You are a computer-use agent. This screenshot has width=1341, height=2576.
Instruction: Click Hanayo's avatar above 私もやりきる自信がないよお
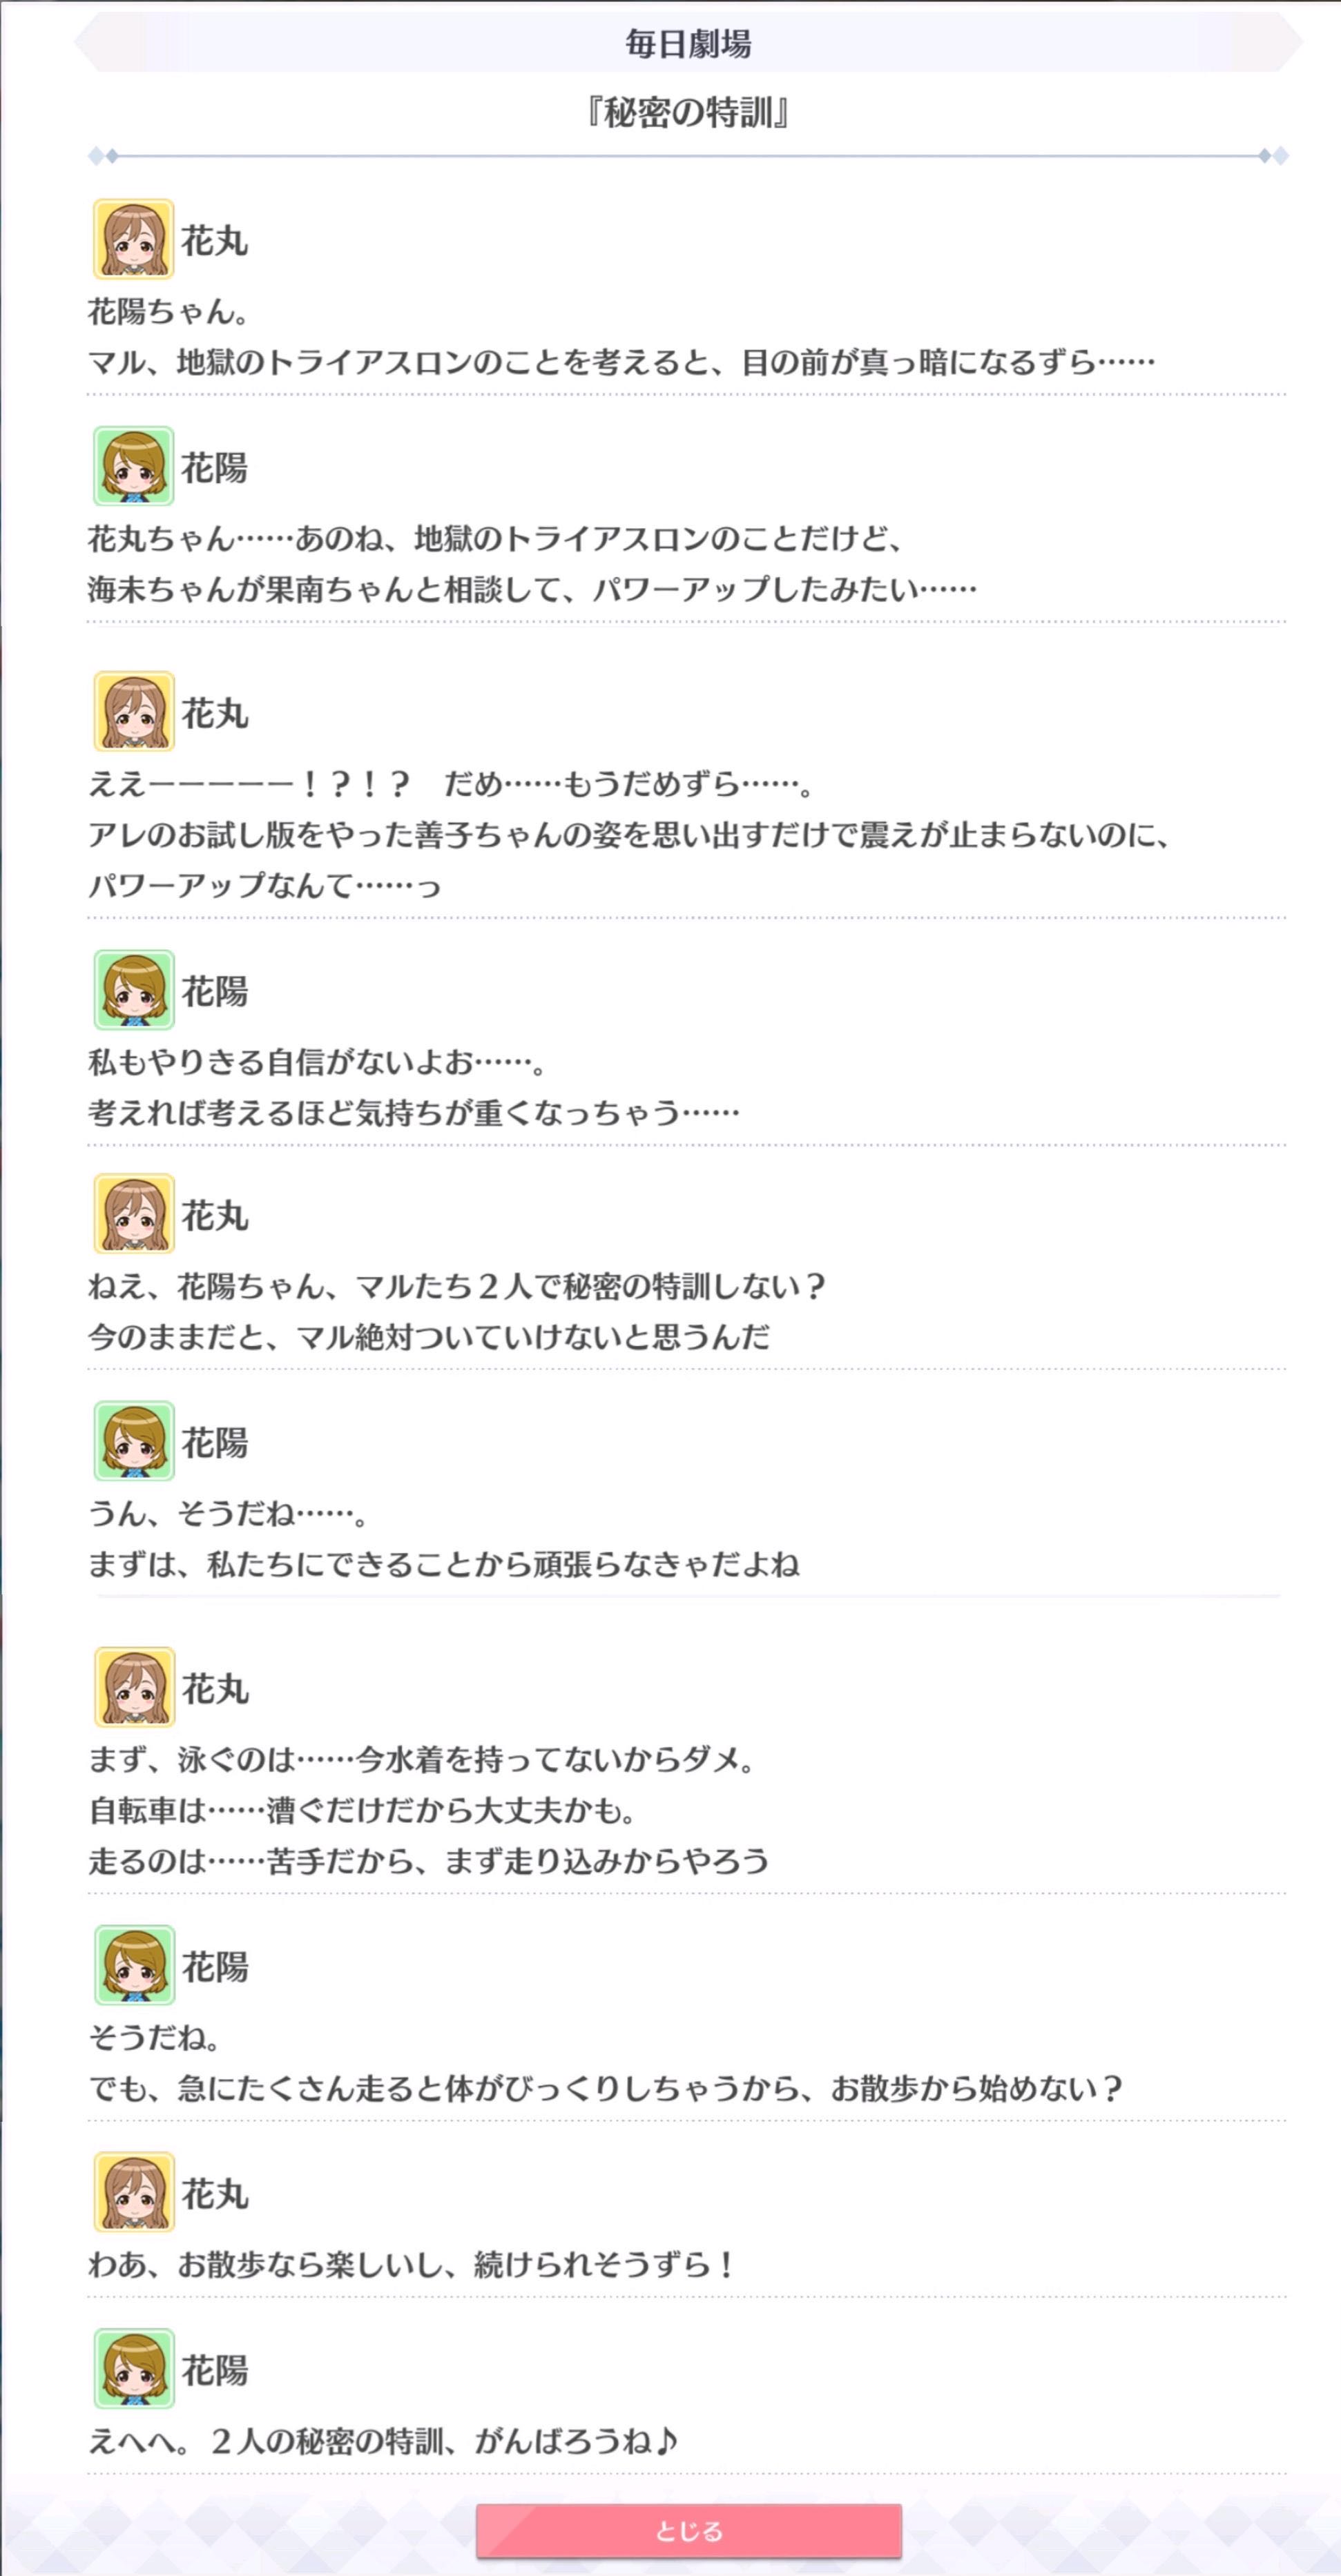[x=134, y=990]
